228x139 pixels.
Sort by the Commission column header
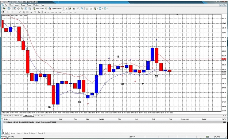pyautogui.click(x=185, y=119)
